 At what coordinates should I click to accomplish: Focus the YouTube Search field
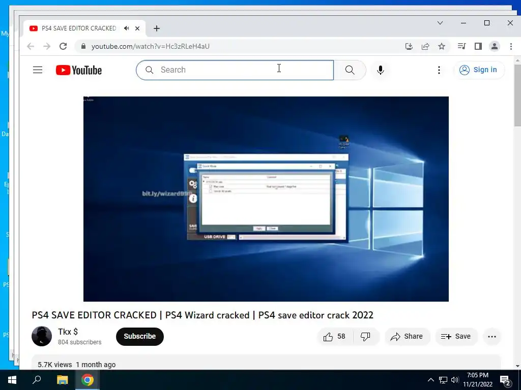click(x=235, y=70)
